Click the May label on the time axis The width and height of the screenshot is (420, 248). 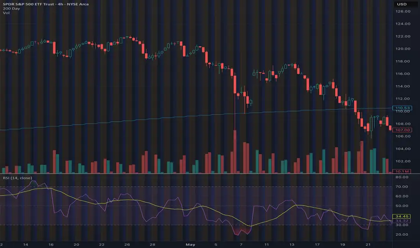pyautogui.click(x=191, y=244)
